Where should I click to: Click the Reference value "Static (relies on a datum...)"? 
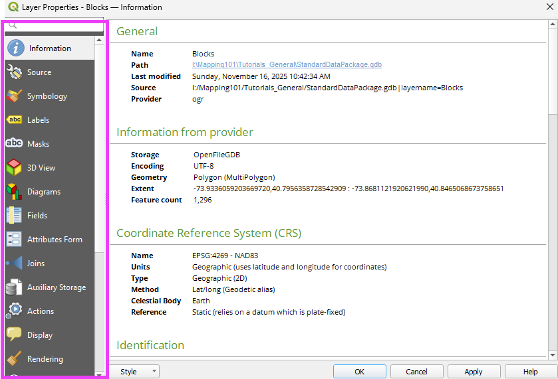click(269, 312)
